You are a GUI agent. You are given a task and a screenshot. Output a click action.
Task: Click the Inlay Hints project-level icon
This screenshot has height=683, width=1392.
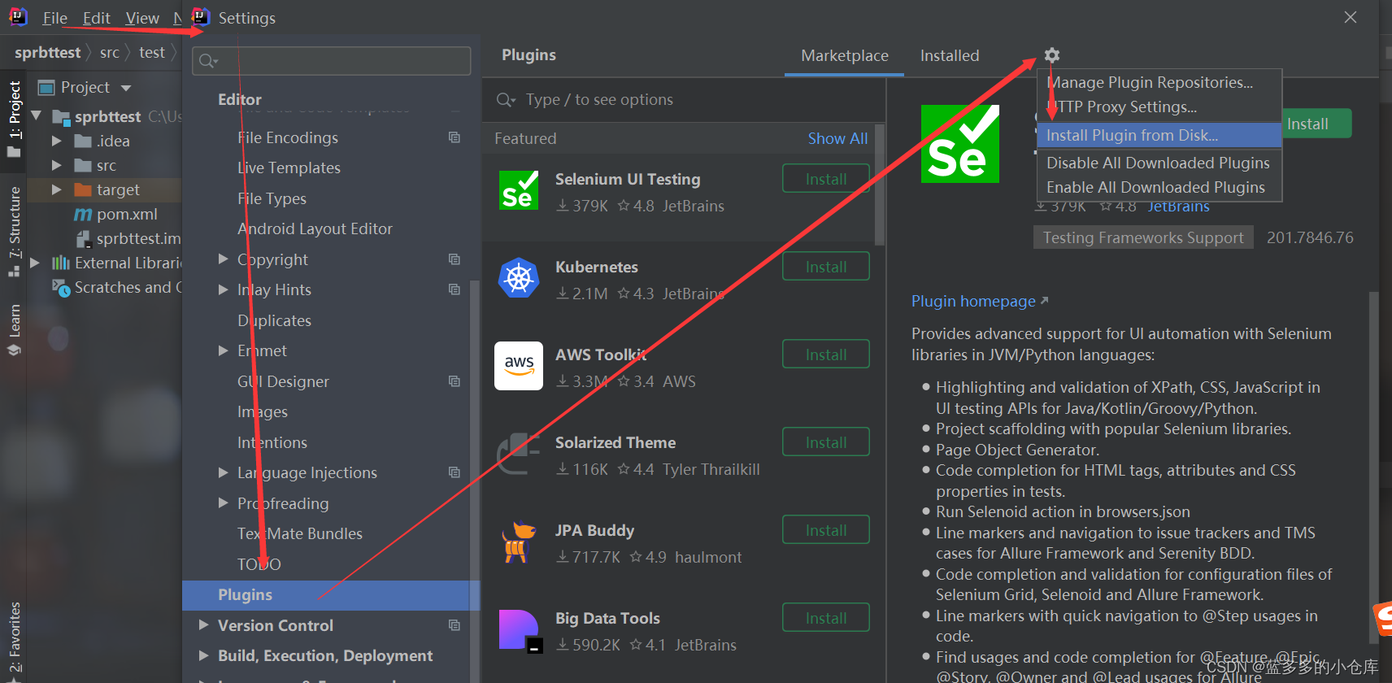pos(455,289)
